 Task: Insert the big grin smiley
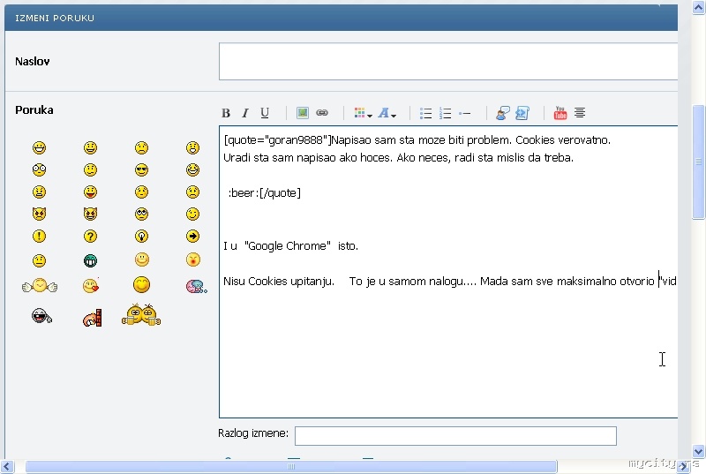[39, 147]
